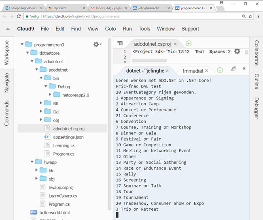Open Learning.cs in the adodotnet folder
The height and width of the screenshot is (220, 263).
[64, 145]
